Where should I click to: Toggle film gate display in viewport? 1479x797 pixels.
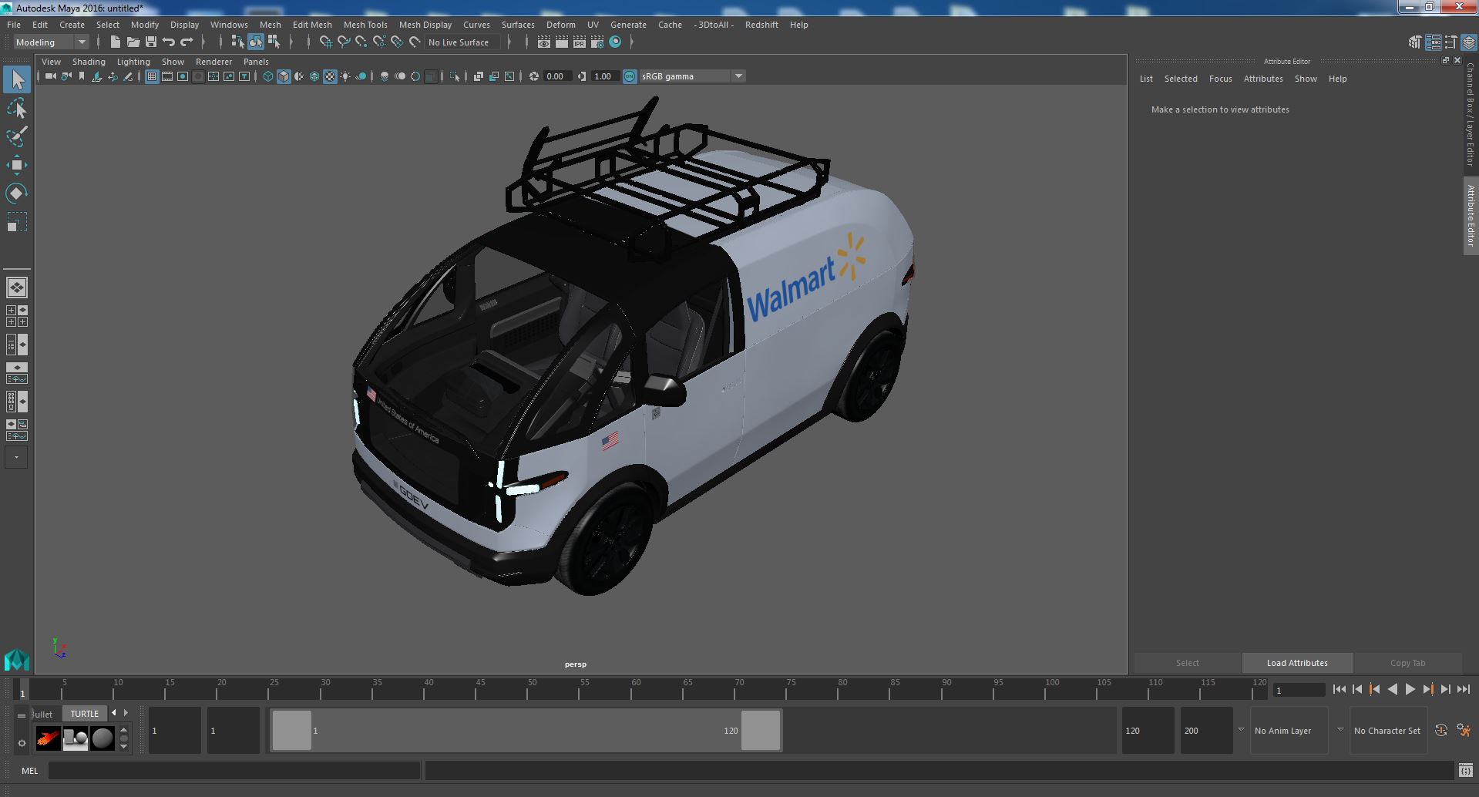(167, 76)
